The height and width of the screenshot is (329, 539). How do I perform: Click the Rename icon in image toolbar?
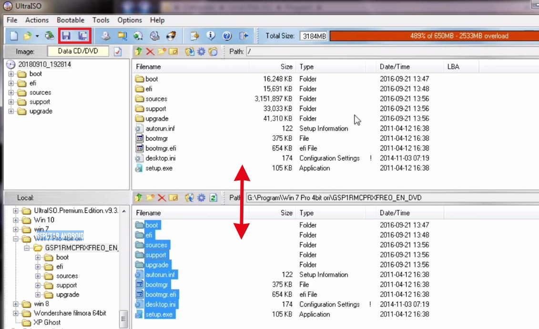click(x=173, y=51)
